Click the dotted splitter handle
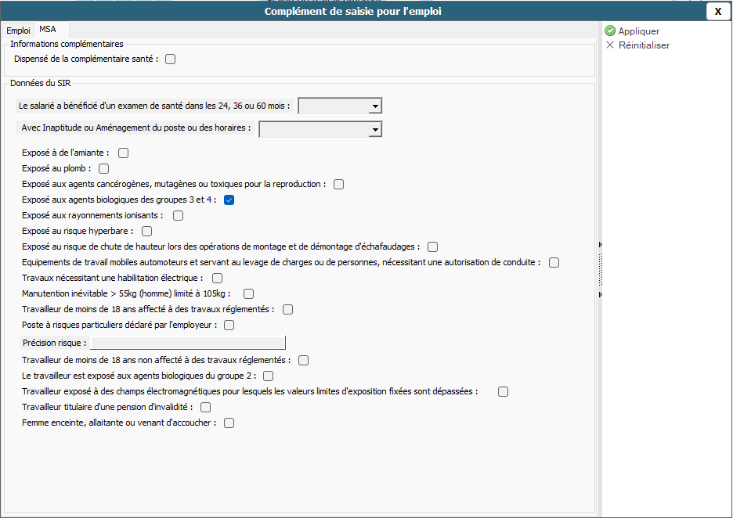The width and height of the screenshot is (733, 518). 601,269
